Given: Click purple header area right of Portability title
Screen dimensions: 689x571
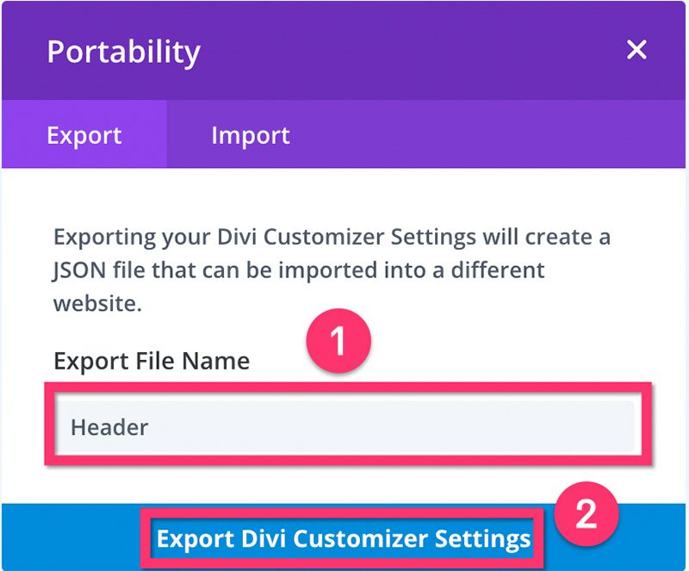Looking at the screenshot, I should (408, 51).
